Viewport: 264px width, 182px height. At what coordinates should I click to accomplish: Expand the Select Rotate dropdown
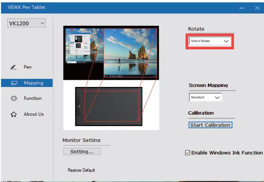(210, 41)
